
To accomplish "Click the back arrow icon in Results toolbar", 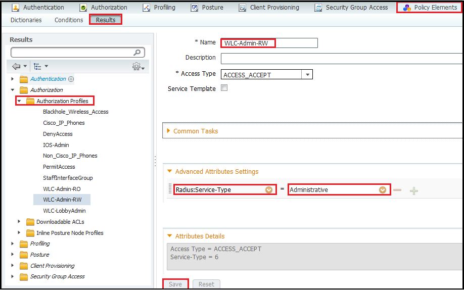I will pos(17,66).
